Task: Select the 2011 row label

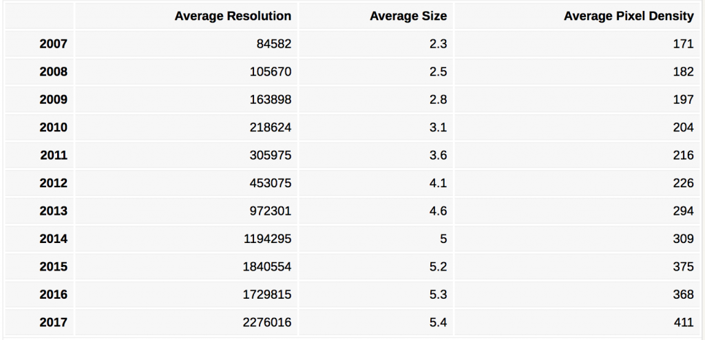Action: (x=54, y=155)
